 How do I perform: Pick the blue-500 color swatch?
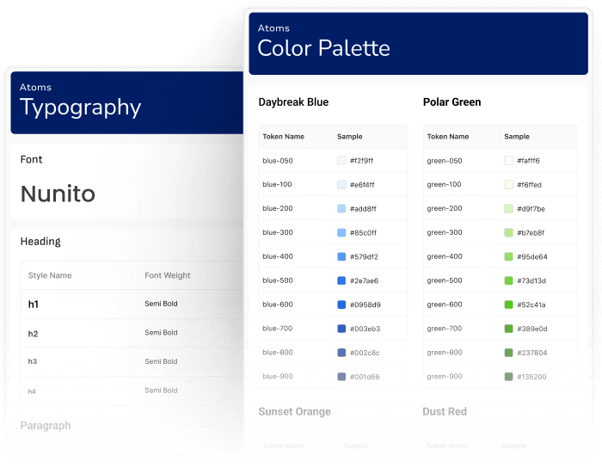coord(341,280)
